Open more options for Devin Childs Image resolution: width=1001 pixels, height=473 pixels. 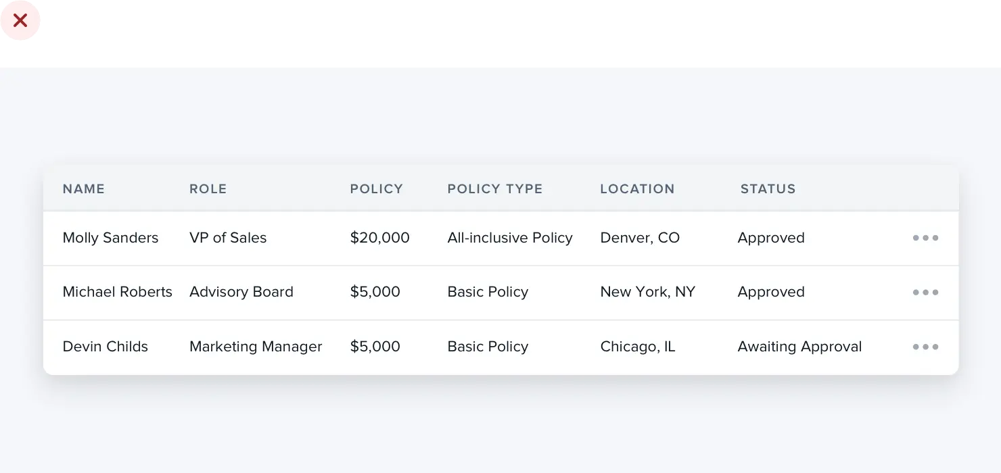[x=925, y=347]
